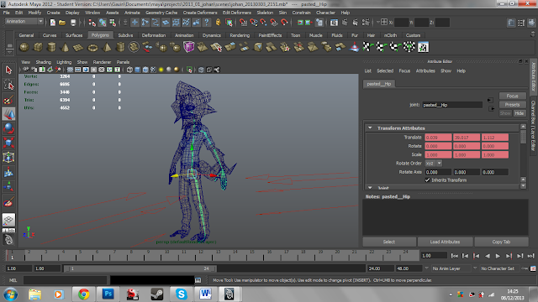Click the Load Attributes button
This screenshot has width=538, height=302.
(x=445, y=242)
